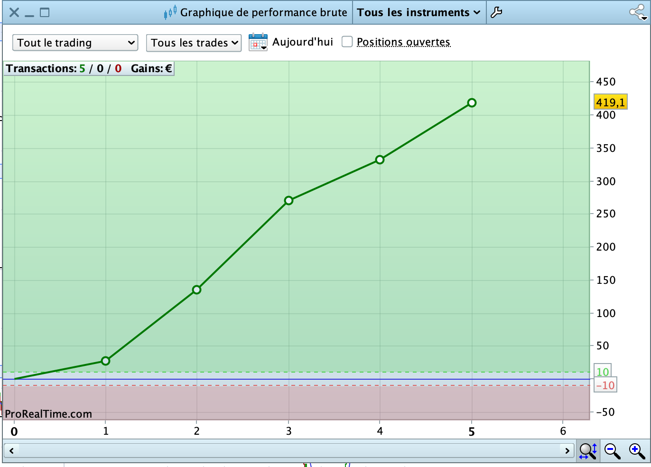Click the -50 axis value

[x=606, y=412]
